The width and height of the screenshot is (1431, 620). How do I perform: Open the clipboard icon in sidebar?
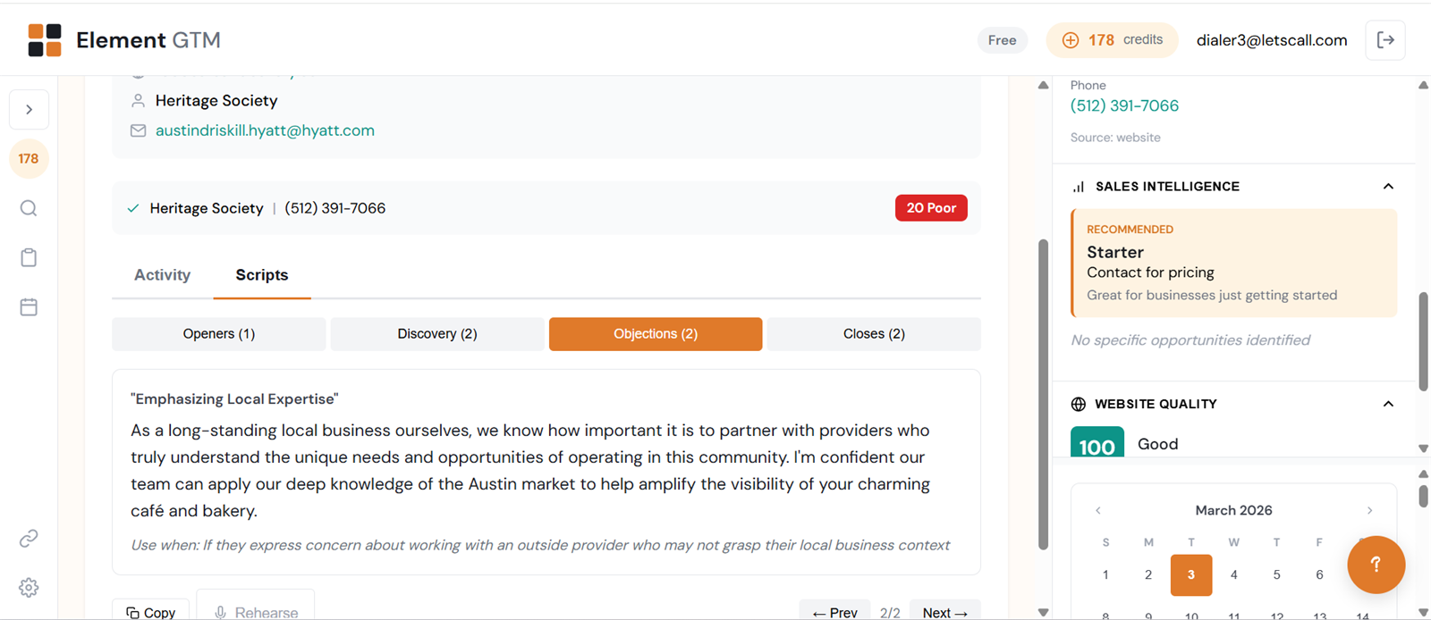29,258
